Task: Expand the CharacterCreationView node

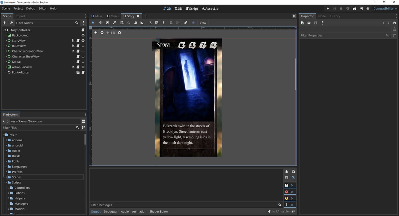Action: click(6, 51)
